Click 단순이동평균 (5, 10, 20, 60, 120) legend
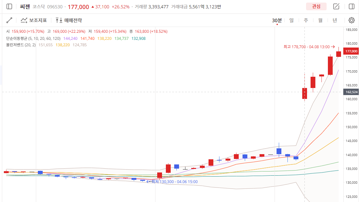Screen dimensions: 359x202 point(33,39)
